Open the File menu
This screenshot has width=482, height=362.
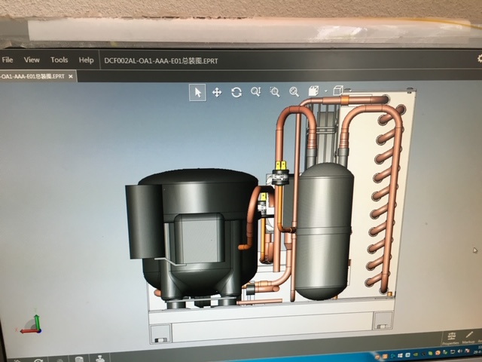pos(8,60)
